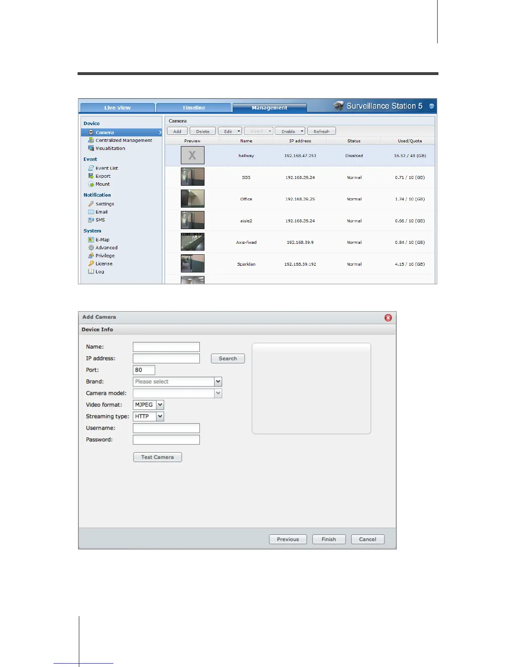The height and width of the screenshot is (667, 516).
Task: Click the help question mark icon
Action: pyautogui.click(x=431, y=106)
